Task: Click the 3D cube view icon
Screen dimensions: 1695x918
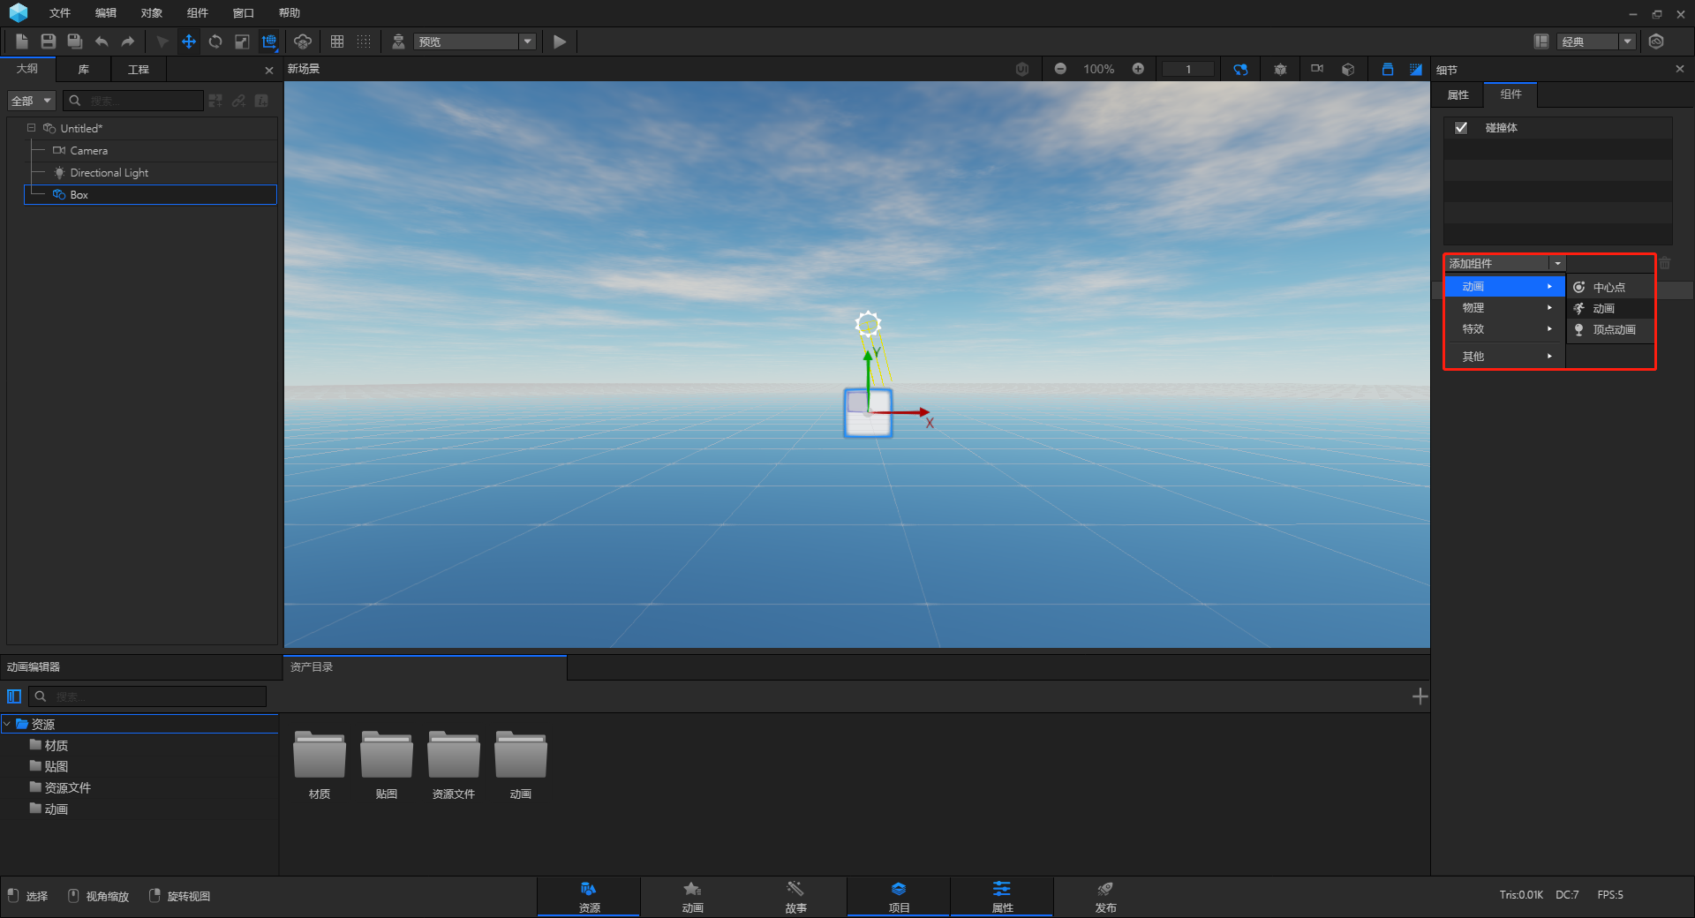Action: point(1348,69)
